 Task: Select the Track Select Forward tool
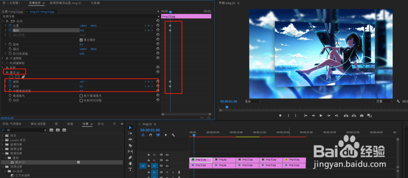click(131, 134)
